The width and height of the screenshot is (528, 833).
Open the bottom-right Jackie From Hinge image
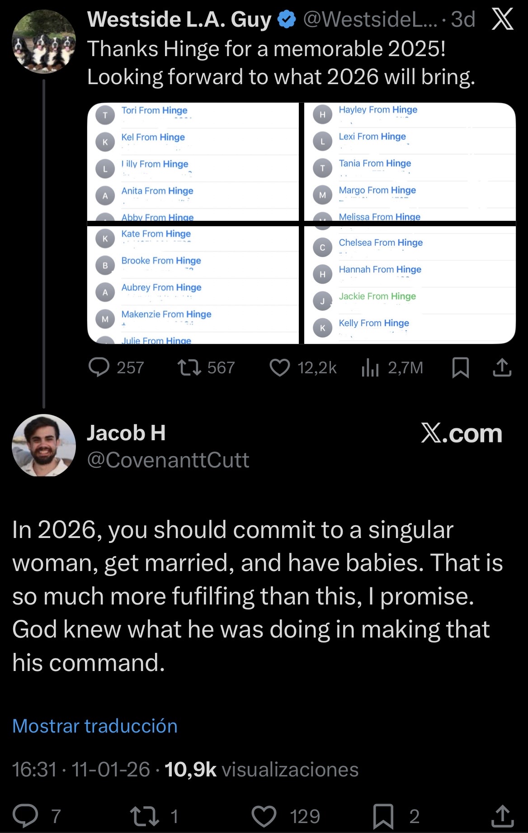click(x=410, y=285)
